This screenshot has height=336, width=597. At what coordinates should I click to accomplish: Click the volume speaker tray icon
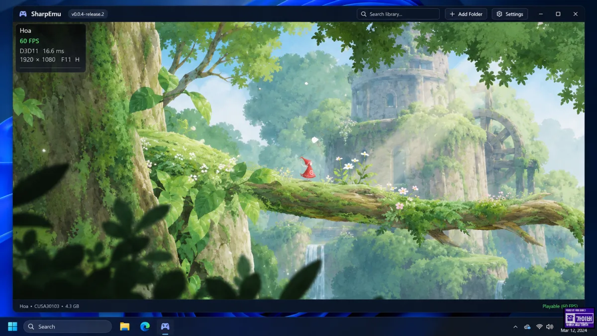tap(550, 327)
